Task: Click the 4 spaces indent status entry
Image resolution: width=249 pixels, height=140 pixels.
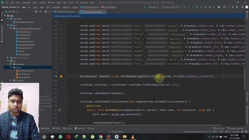Action: tap(235, 132)
